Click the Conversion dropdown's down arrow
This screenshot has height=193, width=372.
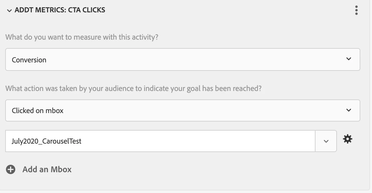349,59
